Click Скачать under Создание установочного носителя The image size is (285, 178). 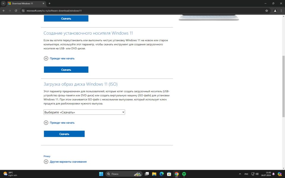(x=66, y=69)
